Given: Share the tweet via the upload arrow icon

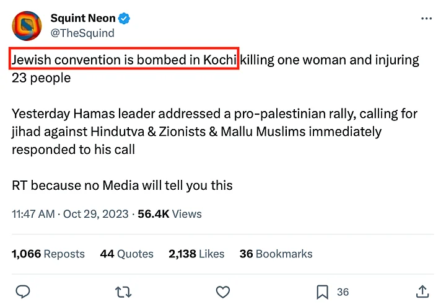Looking at the screenshot, I should tap(422, 291).
